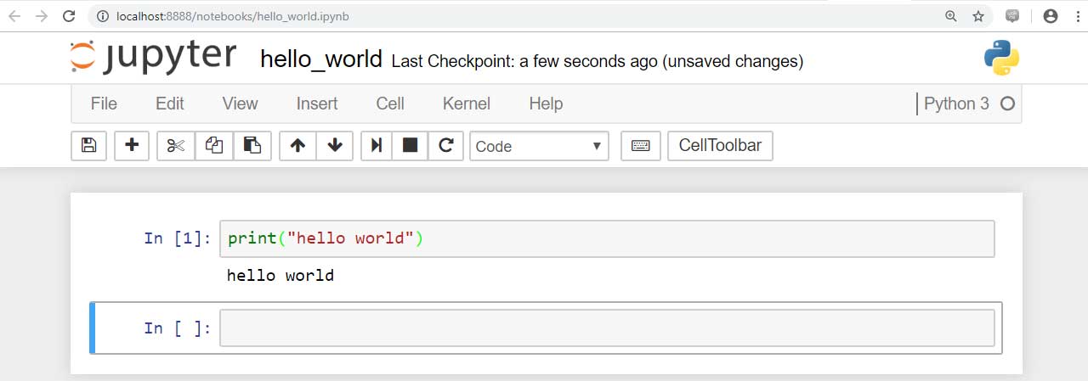Cut selected cell with scissors icon
The width and height of the screenshot is (1088, 381).
(176, 145)
